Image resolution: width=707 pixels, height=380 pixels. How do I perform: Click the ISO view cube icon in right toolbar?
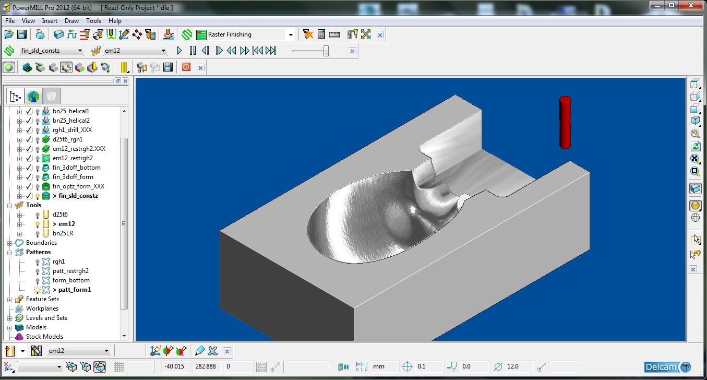click(x=695, y=121)
